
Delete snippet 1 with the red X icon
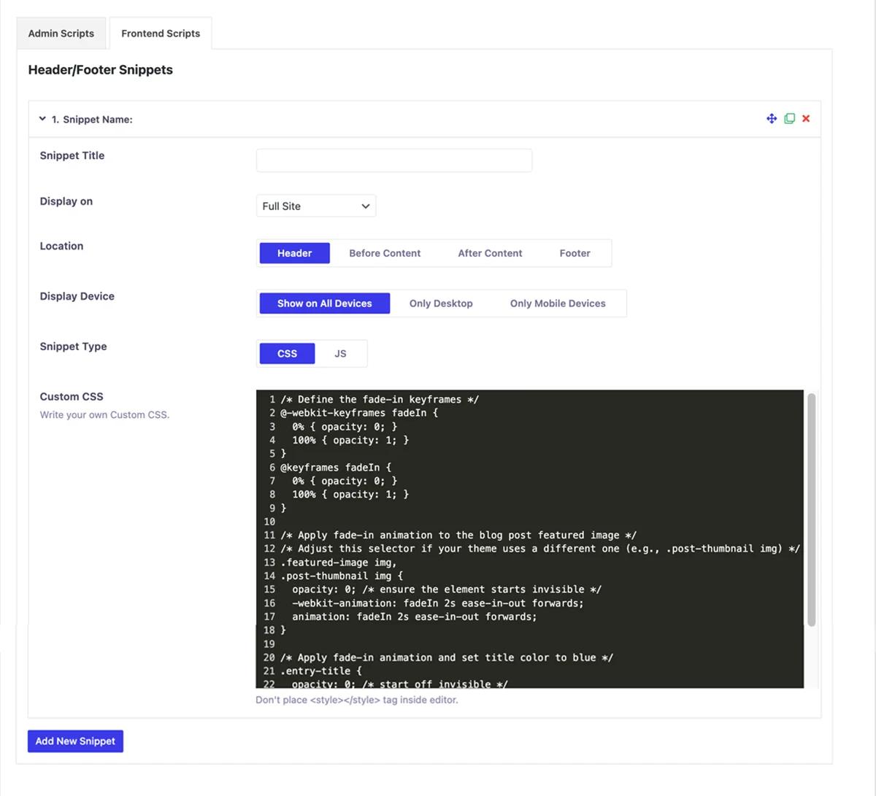point(805,118)
